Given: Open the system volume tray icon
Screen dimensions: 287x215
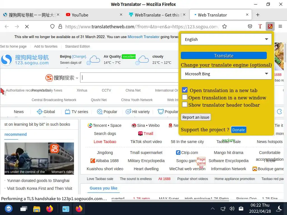Looking at the screenshot, I should (232, 209).
